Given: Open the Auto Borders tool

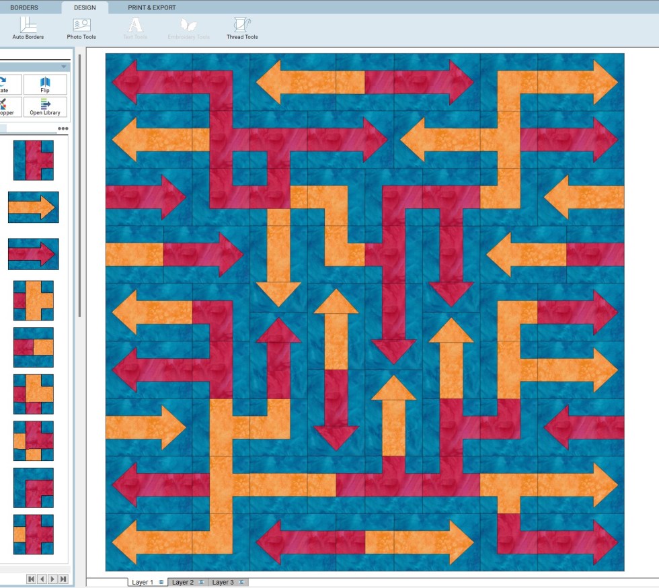Looking at the screenshot, I should tap(28, 28).
